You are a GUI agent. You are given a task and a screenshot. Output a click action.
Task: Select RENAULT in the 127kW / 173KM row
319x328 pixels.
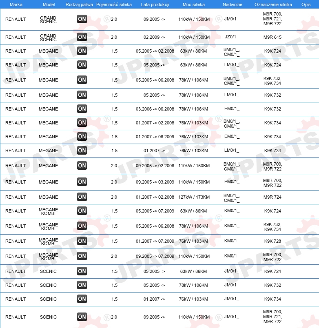click(x=16, y=197)
